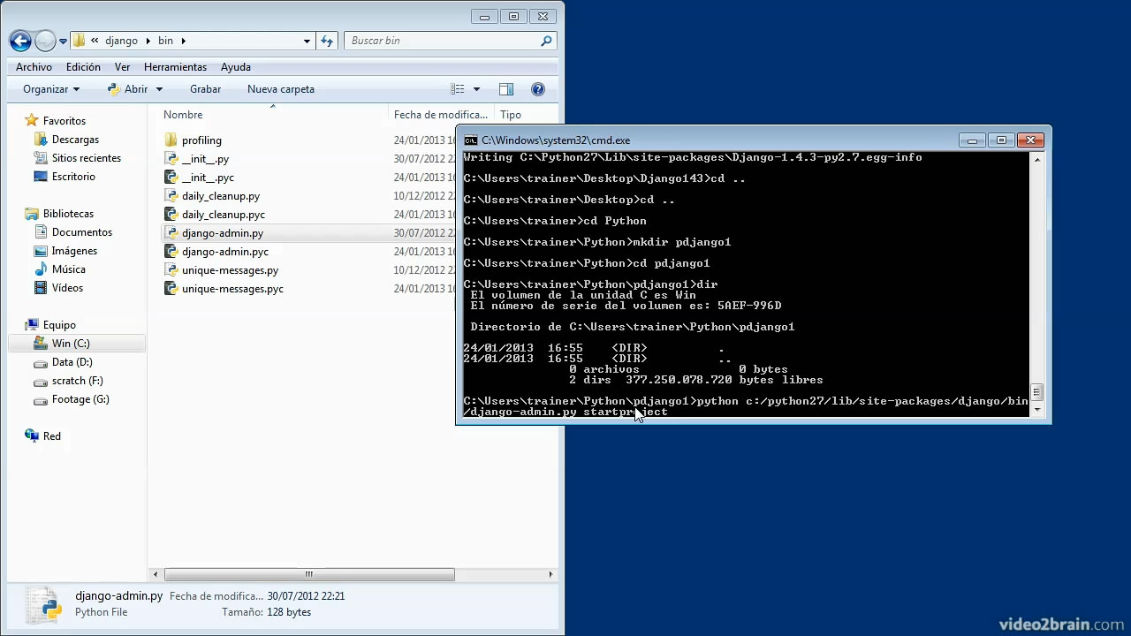Viewport: 1131px width, 636px height.
Task: Click the Abrir button
Action: pos(127,89)
